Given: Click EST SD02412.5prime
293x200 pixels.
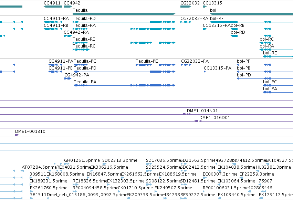Looking at the screenshot, I should tap(198, 167).
